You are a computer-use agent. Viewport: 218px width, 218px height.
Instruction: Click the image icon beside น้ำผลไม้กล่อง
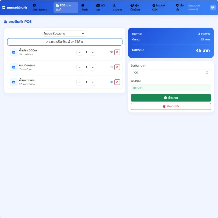pos(14,82)
